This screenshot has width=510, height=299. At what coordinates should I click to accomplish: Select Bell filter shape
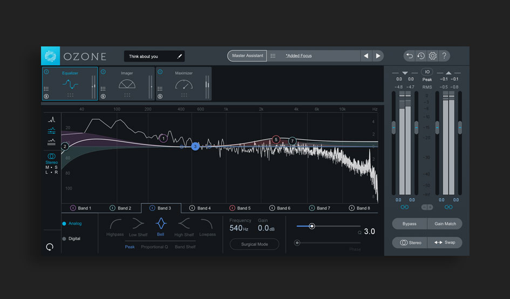click(161, 227)
